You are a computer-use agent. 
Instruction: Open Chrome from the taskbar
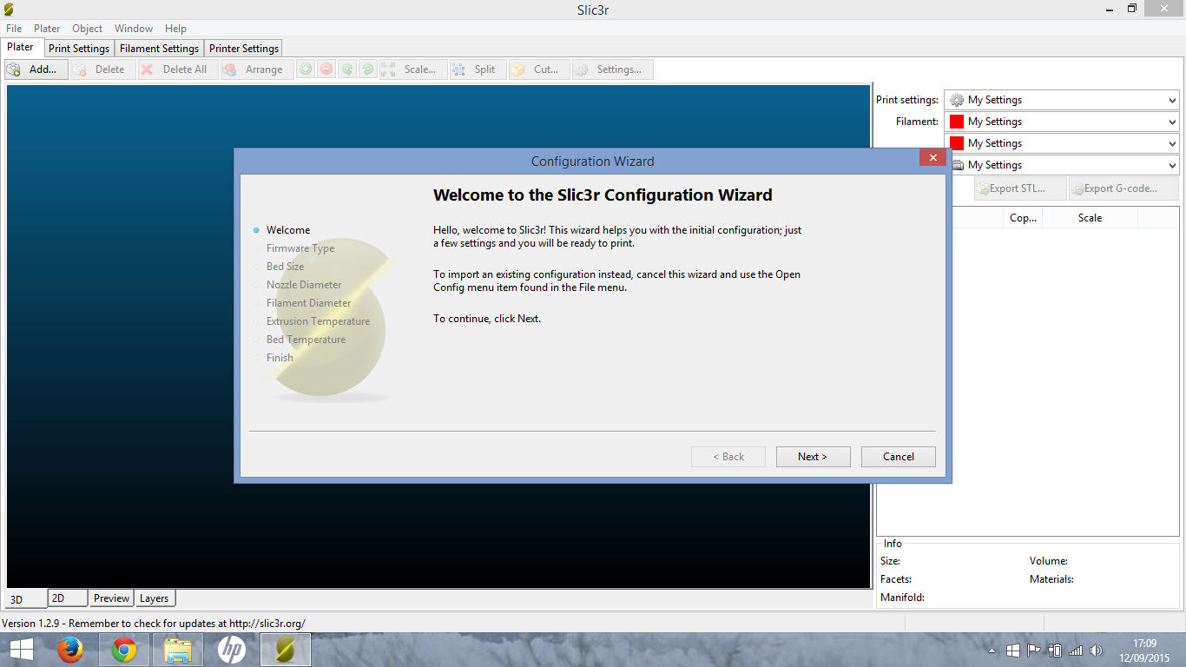pos(124,650)
